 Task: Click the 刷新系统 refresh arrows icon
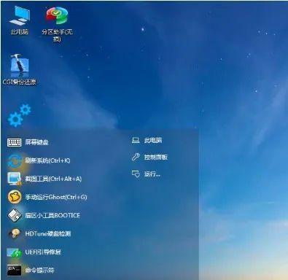(x=15, y=160)
